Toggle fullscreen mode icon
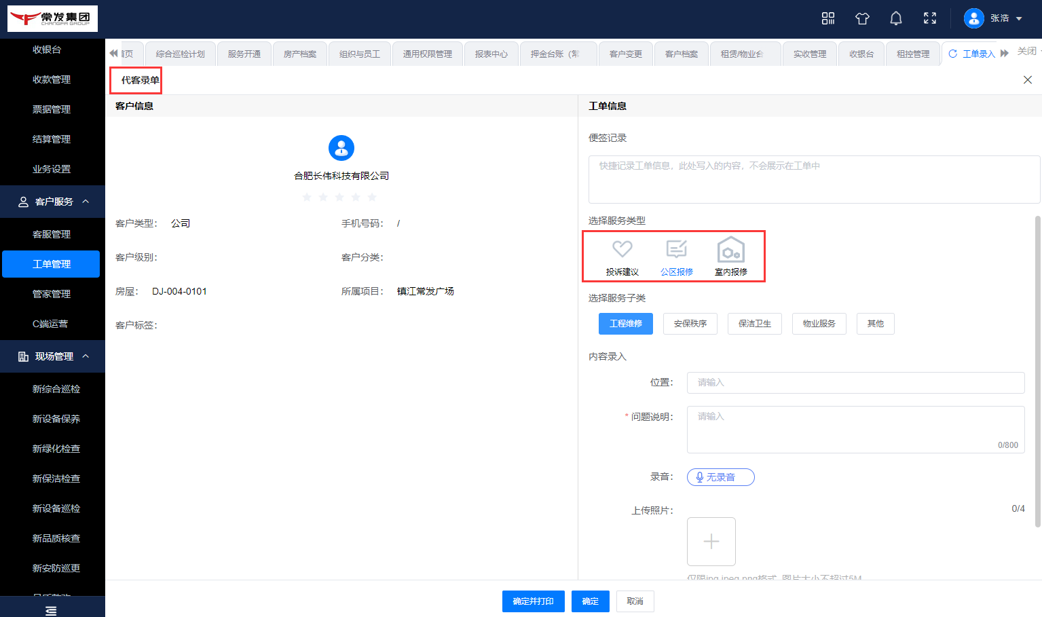1042x617 pixels. click(930, 18)
